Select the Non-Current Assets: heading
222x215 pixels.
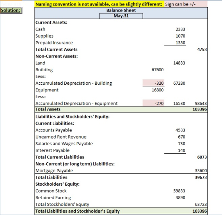(57, 56)
